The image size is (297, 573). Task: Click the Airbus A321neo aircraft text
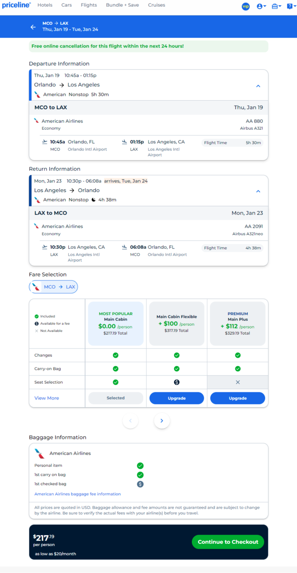(x=248, y=234)
